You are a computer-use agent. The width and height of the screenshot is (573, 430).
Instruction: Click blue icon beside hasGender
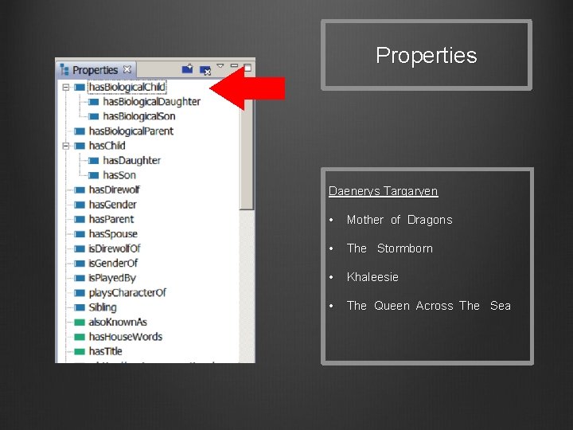(80, 205)
